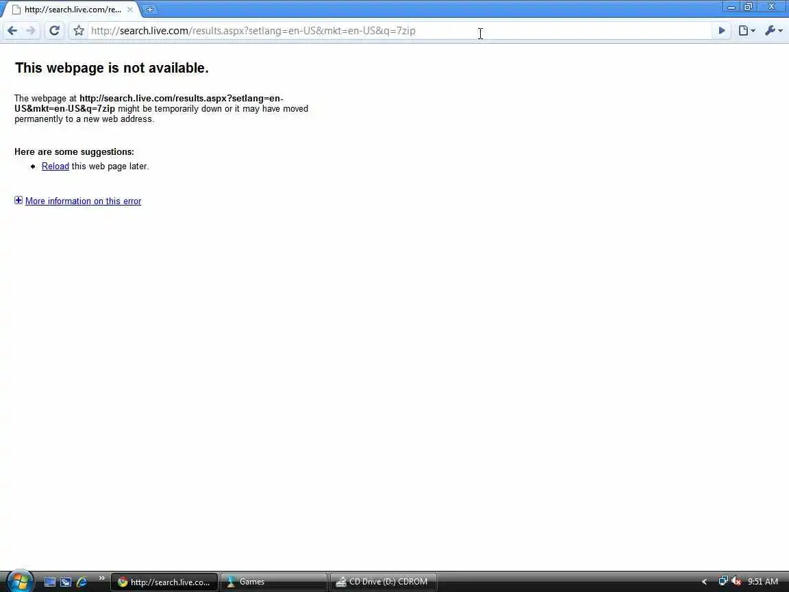Reload page using toolbar reload icon

pyautogui.click(x=54, y=31)
